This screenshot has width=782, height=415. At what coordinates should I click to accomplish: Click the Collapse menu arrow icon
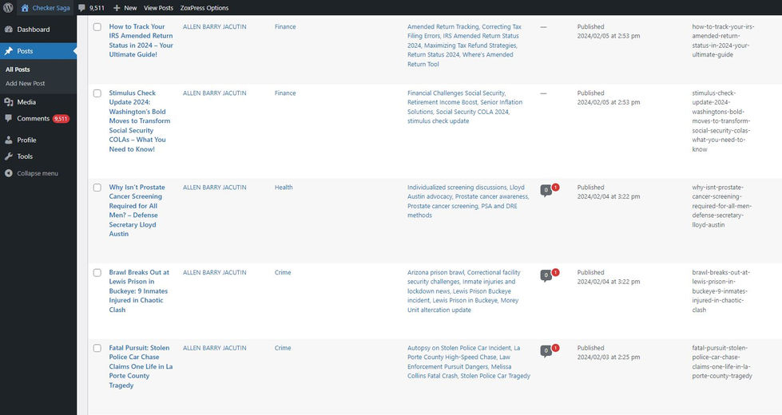[x=9, y=173]
